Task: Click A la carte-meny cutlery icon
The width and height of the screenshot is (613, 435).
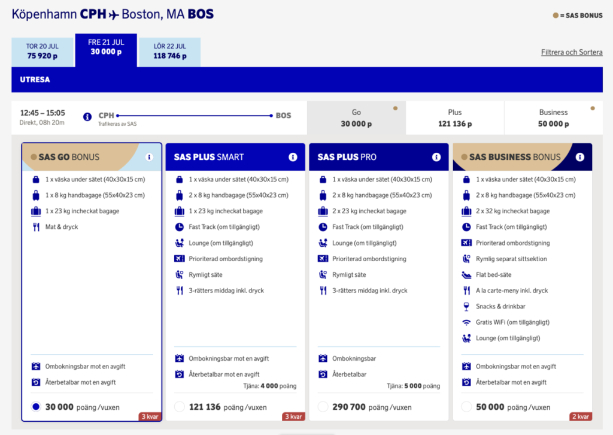Action: (466, 291)
